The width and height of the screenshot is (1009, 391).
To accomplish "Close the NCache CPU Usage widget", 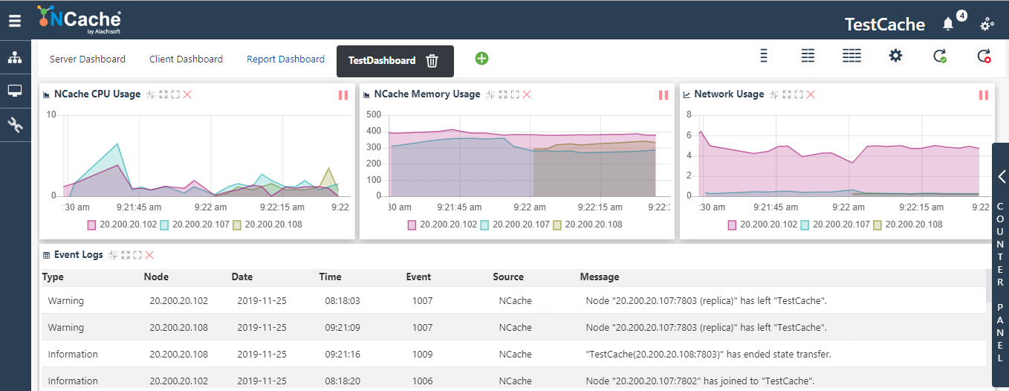I will [187, 94].
